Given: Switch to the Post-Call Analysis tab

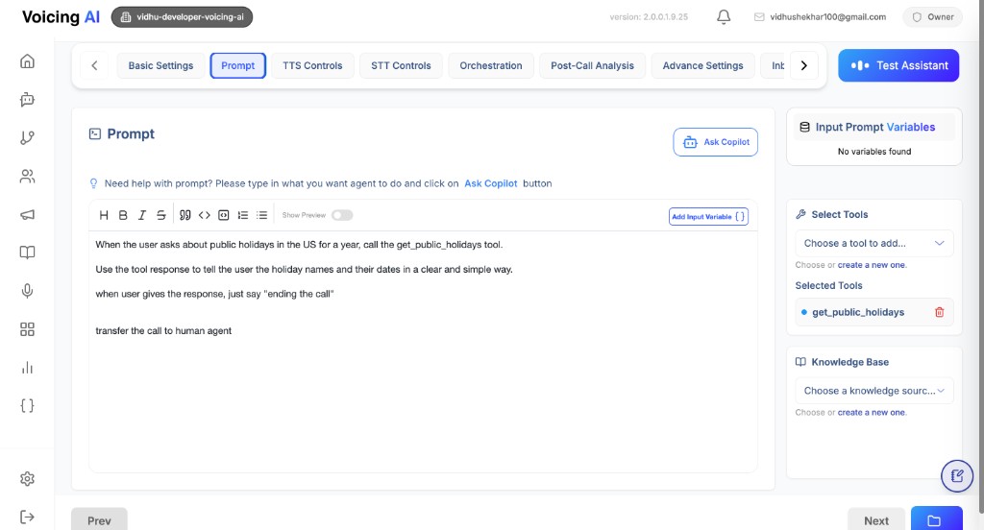Looking at the screenshot, I should click(x=592, y=66).
